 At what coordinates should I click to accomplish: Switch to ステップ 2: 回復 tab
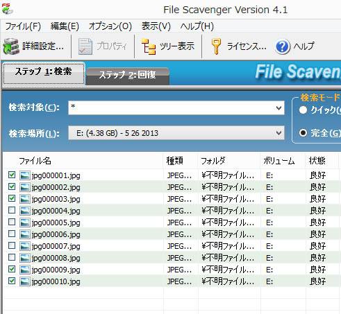pyautogui.click(x=127, y=76)
